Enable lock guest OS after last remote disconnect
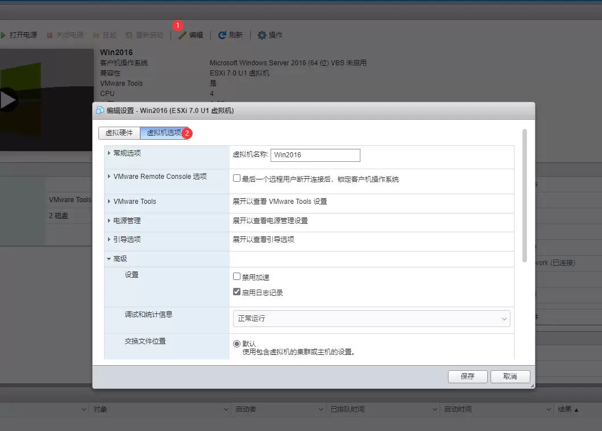This screenshot has width=602, height=431. tap(236, 178)
